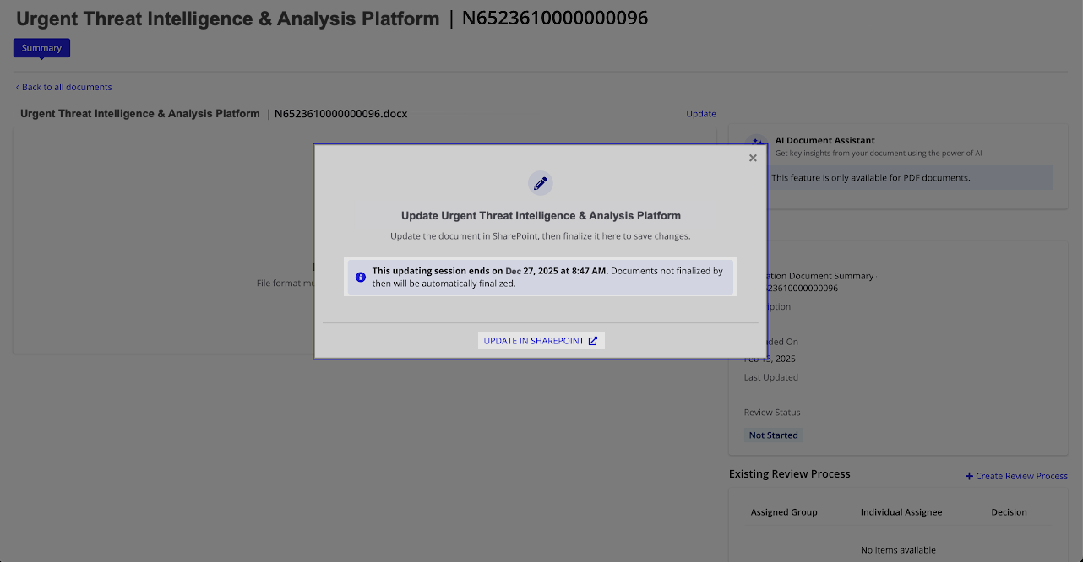Viewport: 1083px width, 562px height.
Task: Close the update dialog with the X icon
Action: coord(753,158)
